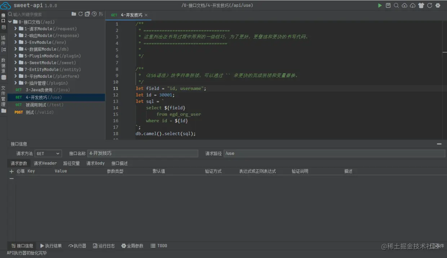Open the 请求方法 GET dropdown

point(48,154)
